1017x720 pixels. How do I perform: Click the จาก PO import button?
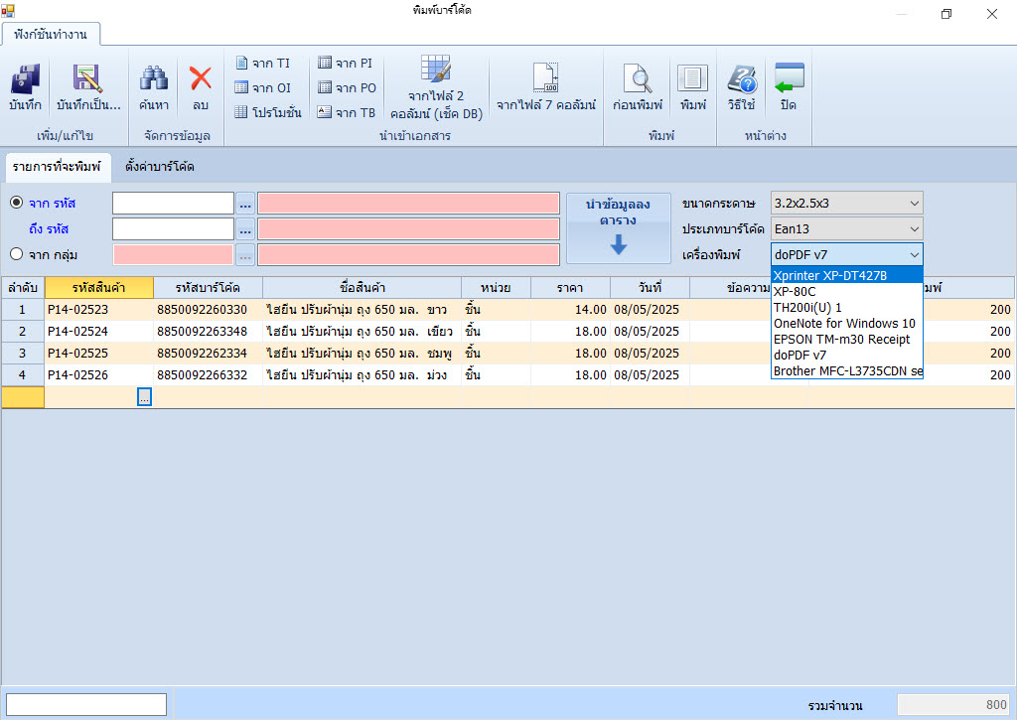(345, 86)
